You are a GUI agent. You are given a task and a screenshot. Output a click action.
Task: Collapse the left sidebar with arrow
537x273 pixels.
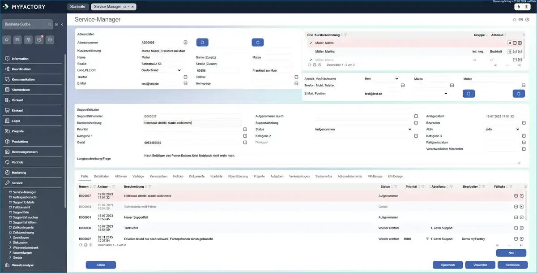(62, 24)
